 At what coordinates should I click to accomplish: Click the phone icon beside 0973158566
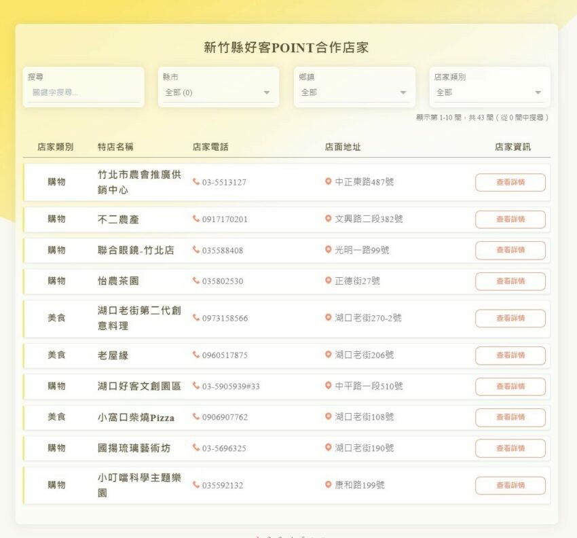point(196,318)
